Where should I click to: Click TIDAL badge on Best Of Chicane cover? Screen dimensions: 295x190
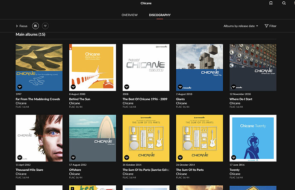[x=127, y=87]
